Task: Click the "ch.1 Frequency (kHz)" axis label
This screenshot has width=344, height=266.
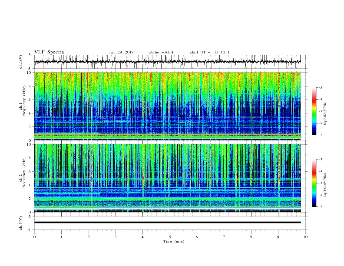Action: pyautogui.click(x=23, y=101)
